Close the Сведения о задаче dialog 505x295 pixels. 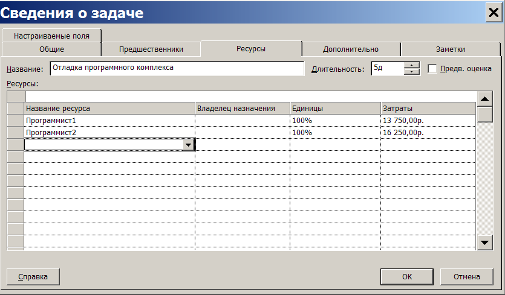494,13
